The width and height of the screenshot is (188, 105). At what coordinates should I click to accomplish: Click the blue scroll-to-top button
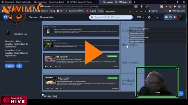click(181, 94)
